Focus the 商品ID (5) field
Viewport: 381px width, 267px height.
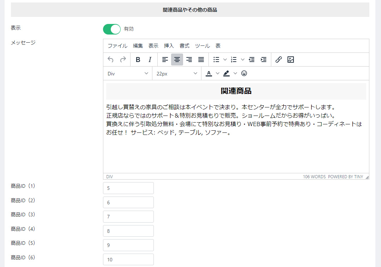[128, 245]
